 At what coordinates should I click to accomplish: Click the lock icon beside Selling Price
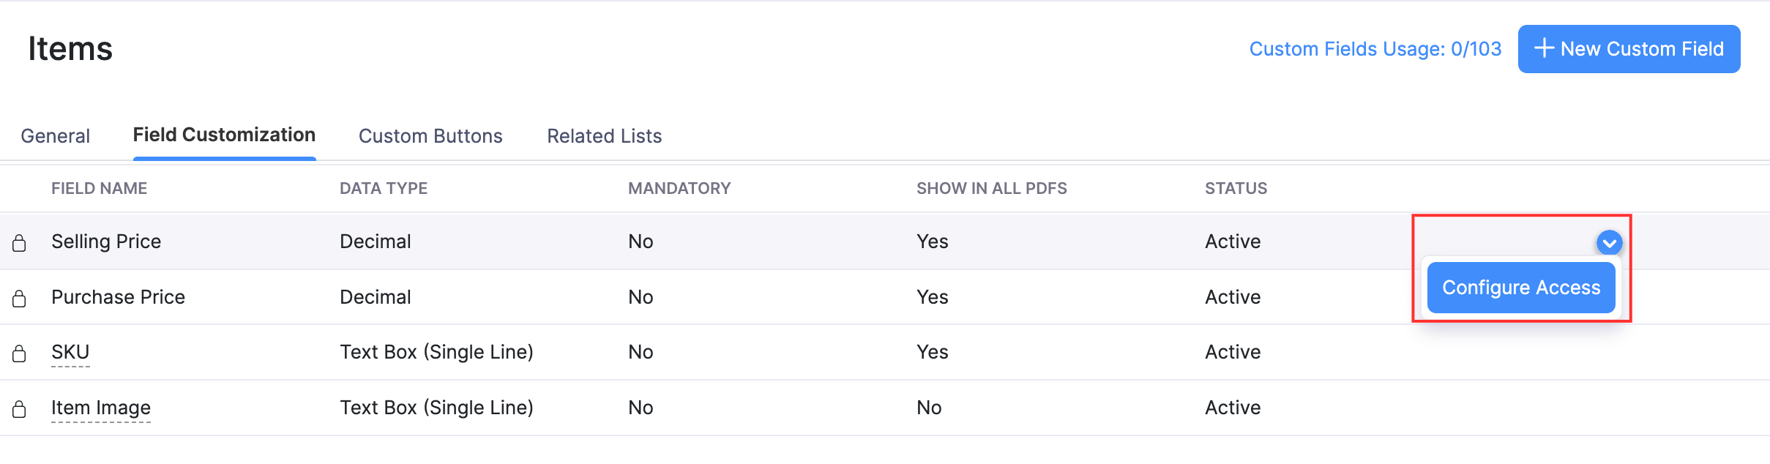point(20,243)
